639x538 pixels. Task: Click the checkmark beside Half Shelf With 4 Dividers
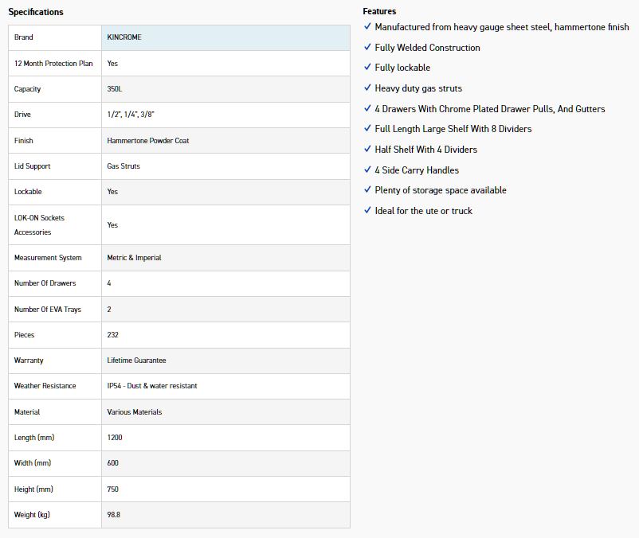tap(367, 149)
